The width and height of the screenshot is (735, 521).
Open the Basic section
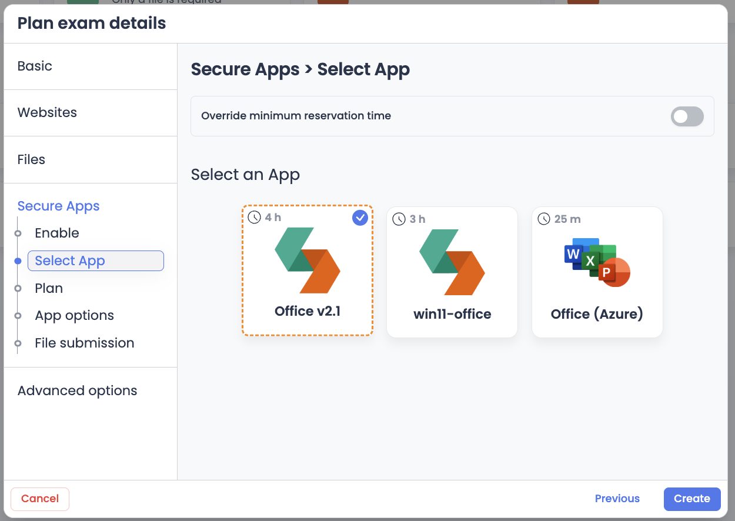(35, 66)
